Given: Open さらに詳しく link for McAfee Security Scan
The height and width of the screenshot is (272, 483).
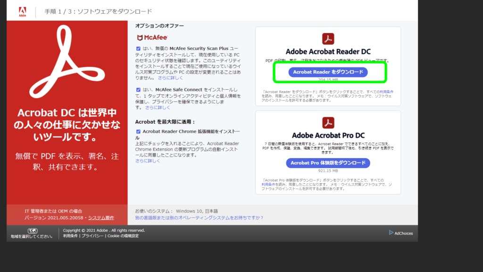Looking at the screenshot, I should point(170,78).
